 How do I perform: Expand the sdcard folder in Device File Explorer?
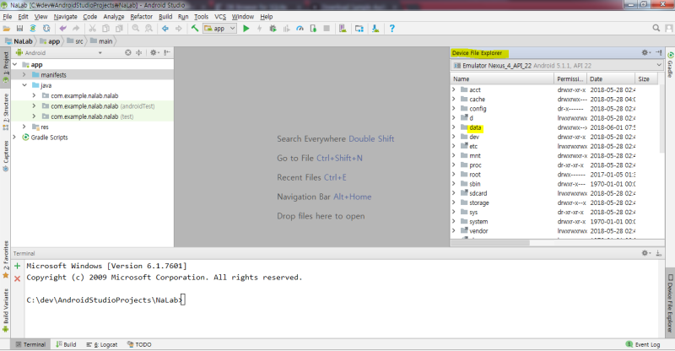[454, 193]
